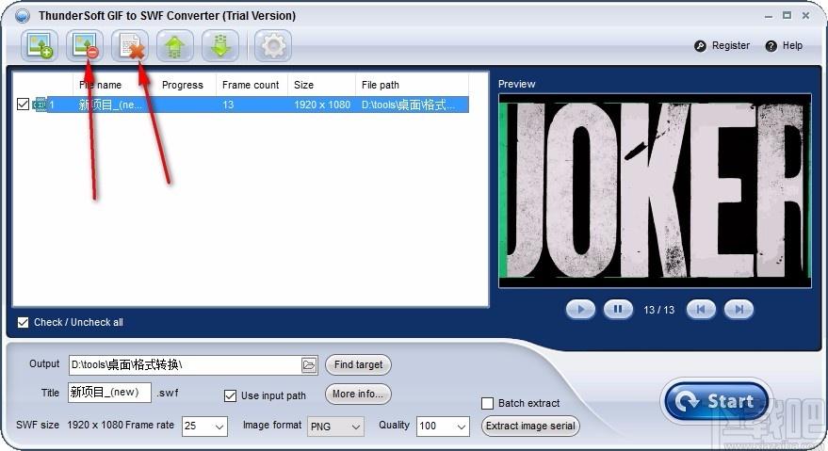The height and width of the screenshot is (451, 828).
Task: Click the Find target button
Action: [358, 365]
